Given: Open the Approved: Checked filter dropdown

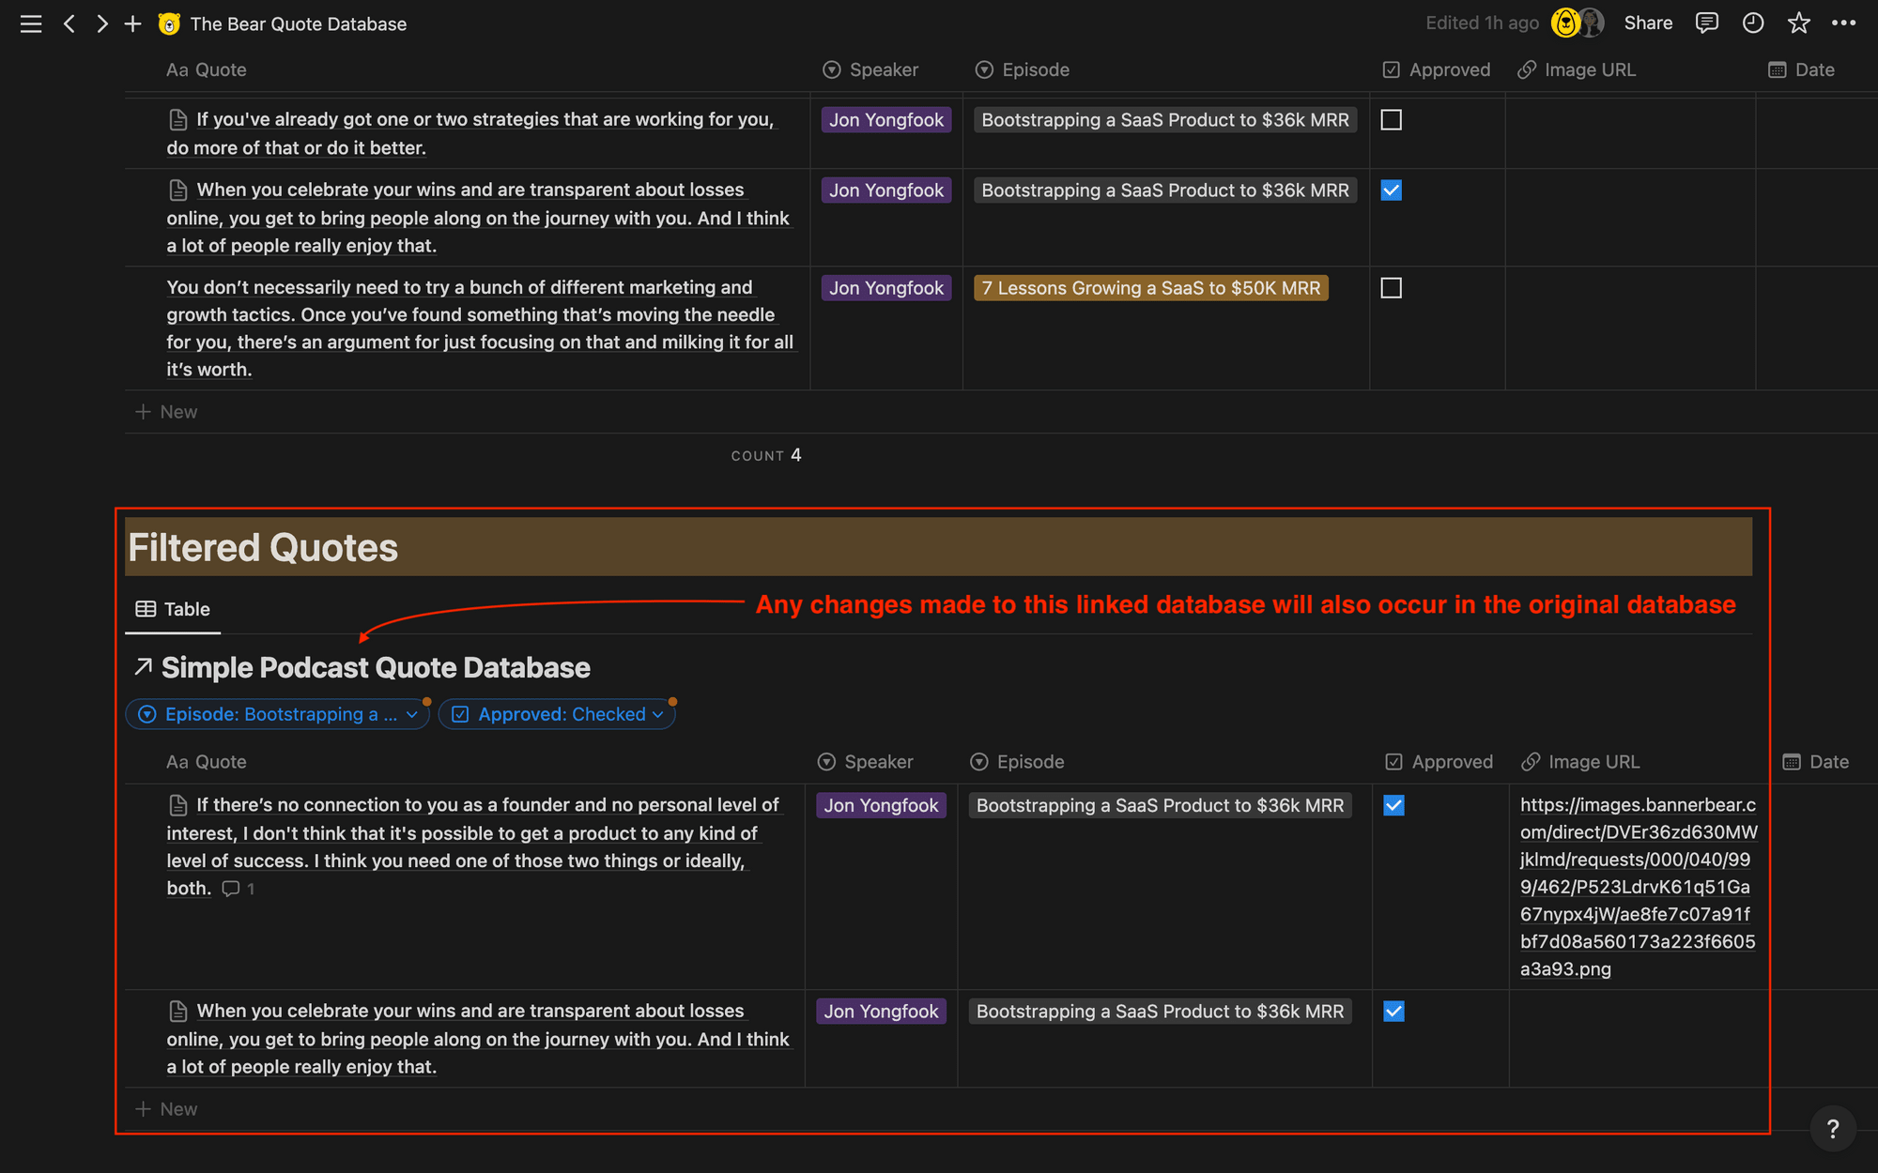Looking at the screenshot, I should click(556, 713).
